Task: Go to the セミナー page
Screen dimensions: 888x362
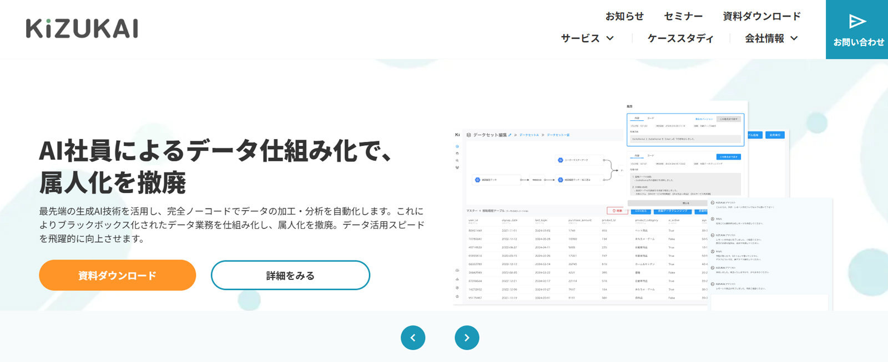Action: click(683, 16)
